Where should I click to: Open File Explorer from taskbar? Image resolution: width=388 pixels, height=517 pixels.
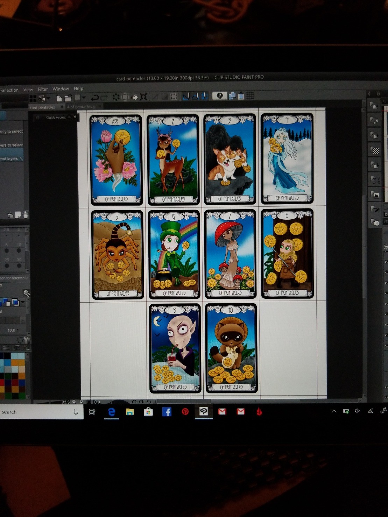click(x=130, y=412)
